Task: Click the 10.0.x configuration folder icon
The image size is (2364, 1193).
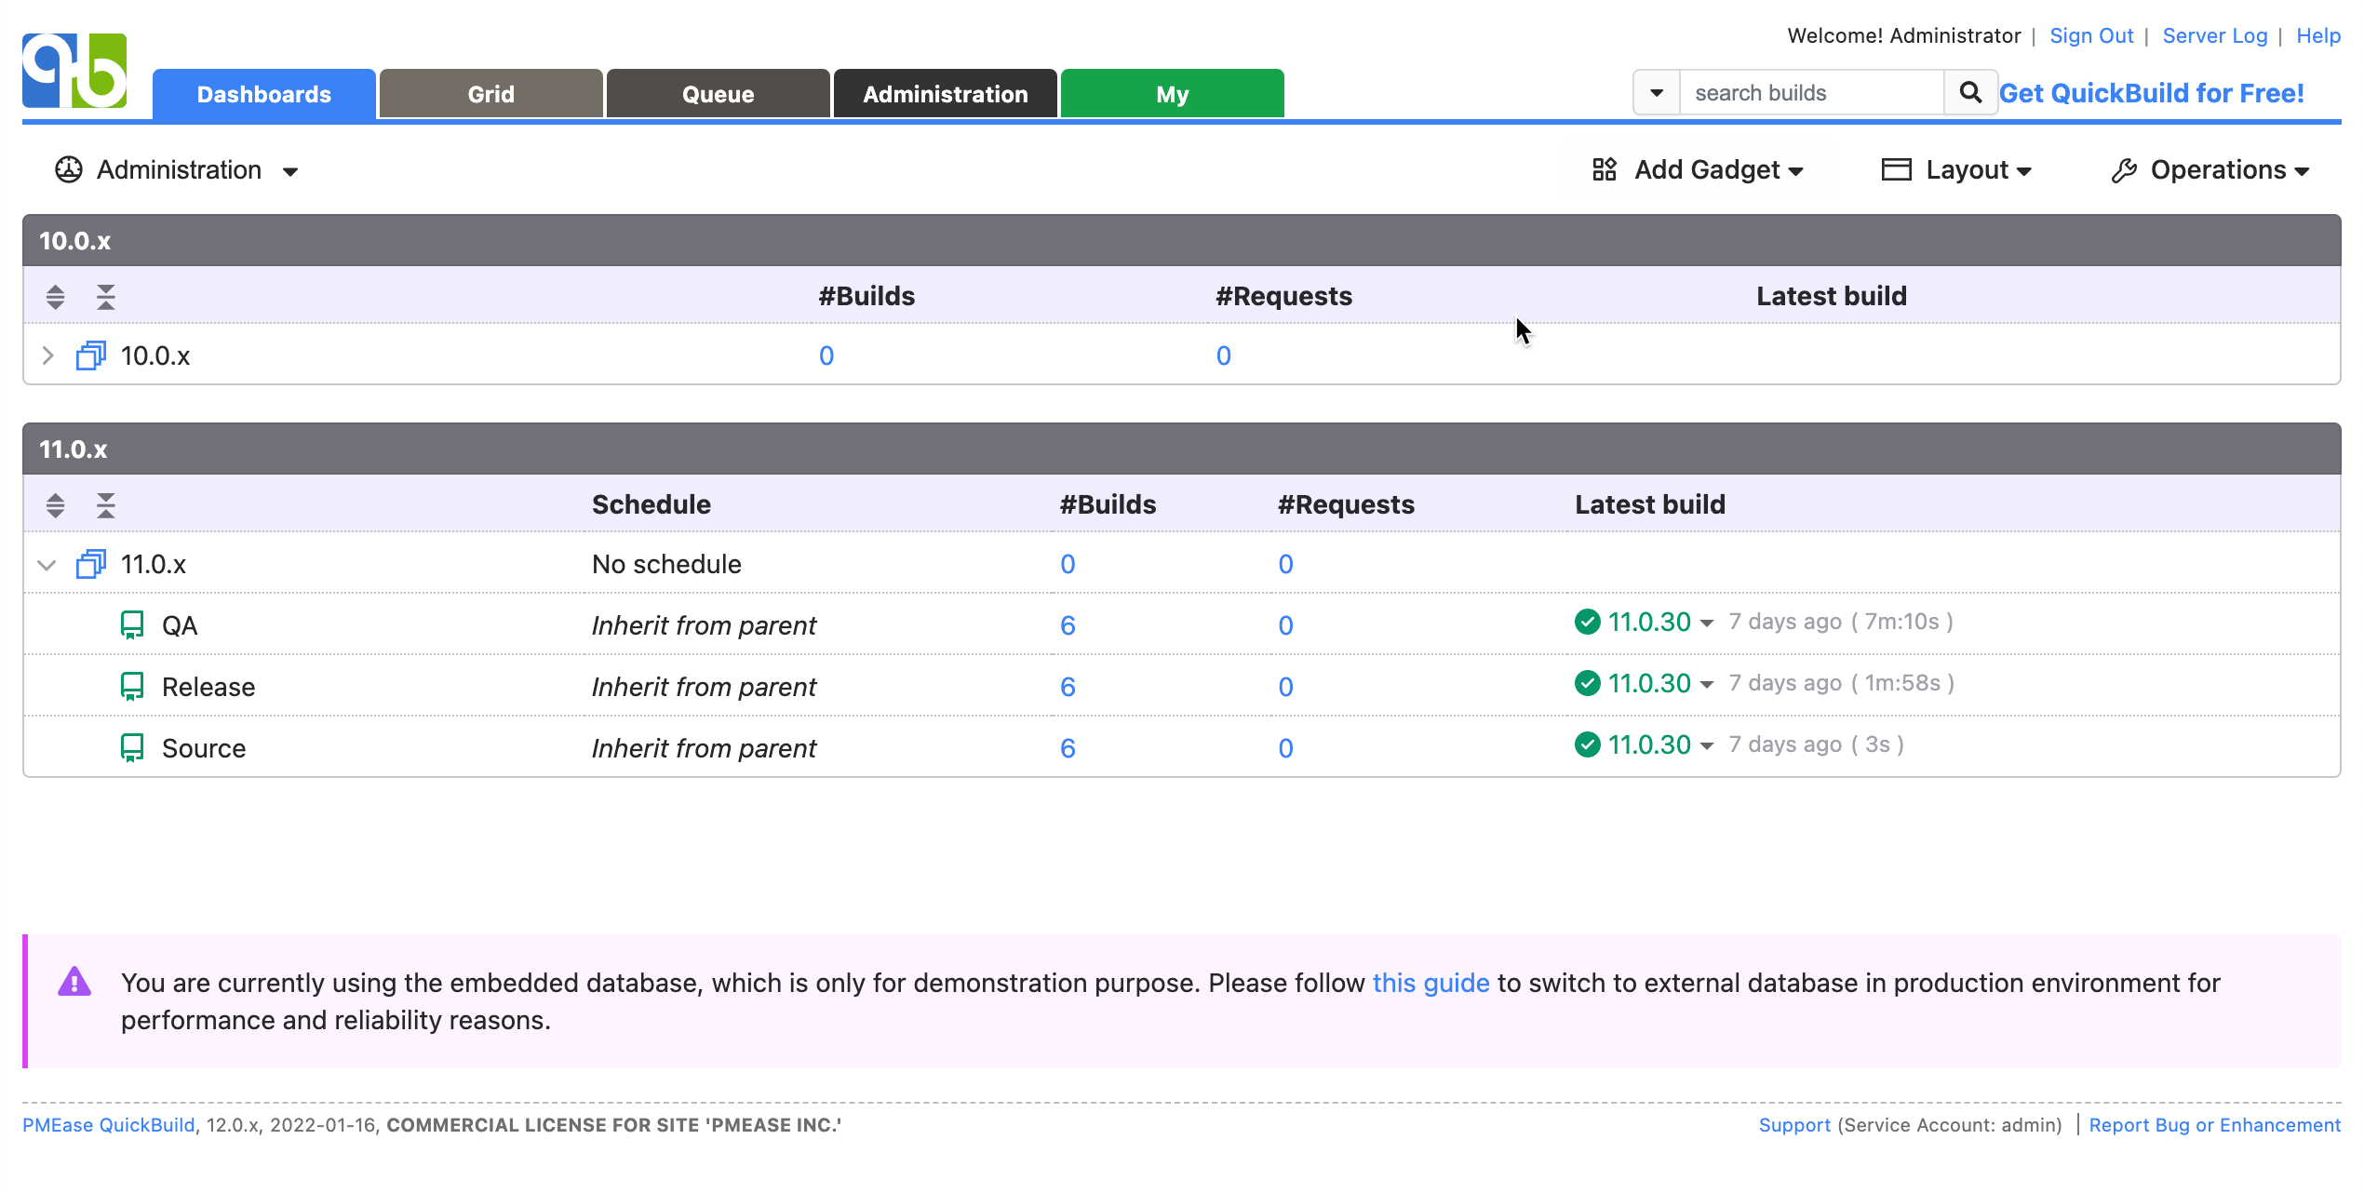Action: [91, 355]
